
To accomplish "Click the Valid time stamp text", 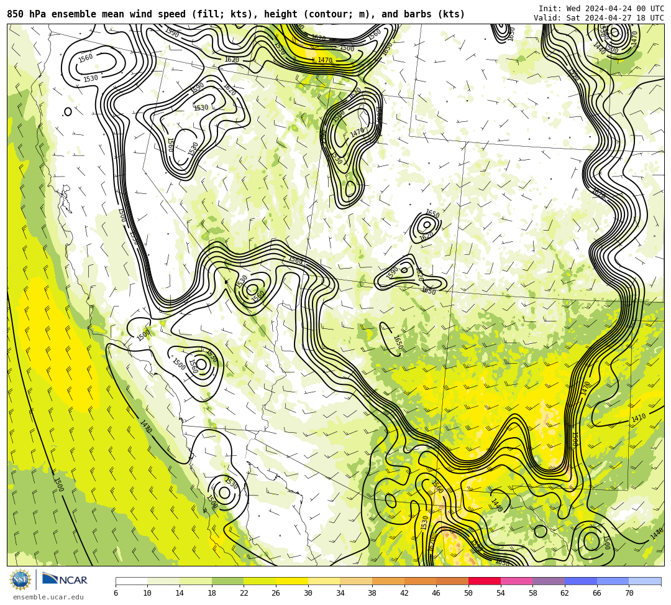I will click(x=599, y=17).
